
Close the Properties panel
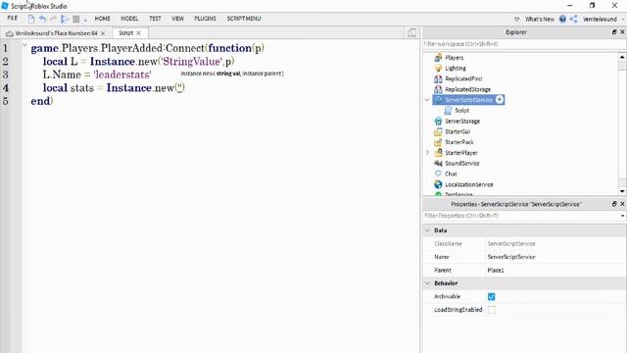tap(622, 204)
